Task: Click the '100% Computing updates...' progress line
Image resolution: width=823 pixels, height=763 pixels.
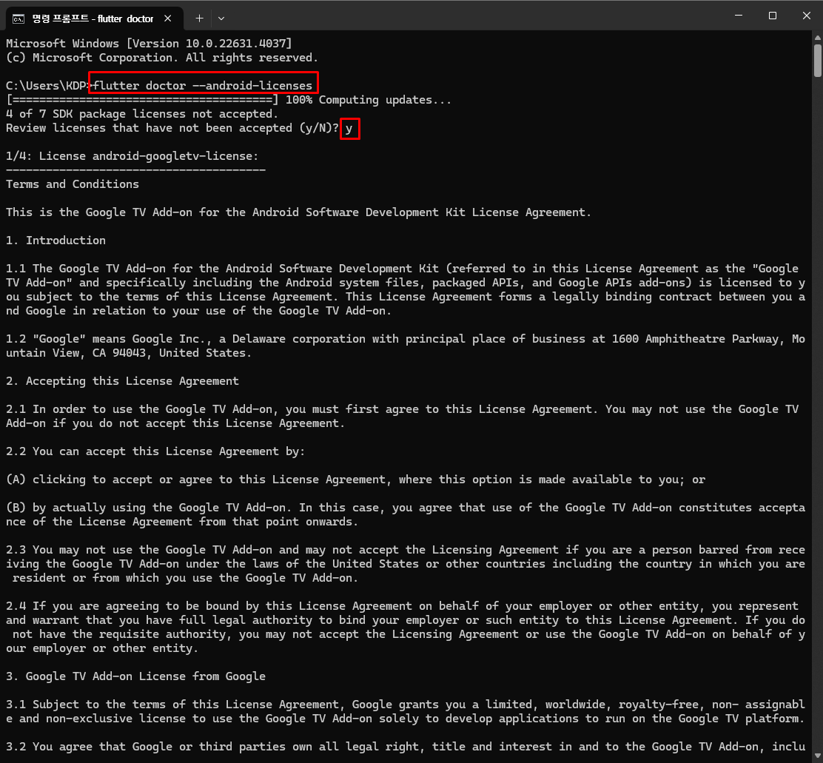Action: 229,100
